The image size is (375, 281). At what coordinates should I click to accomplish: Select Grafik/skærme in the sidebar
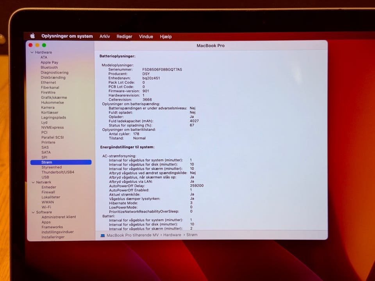pyautogui.click(x=54, y=98)
